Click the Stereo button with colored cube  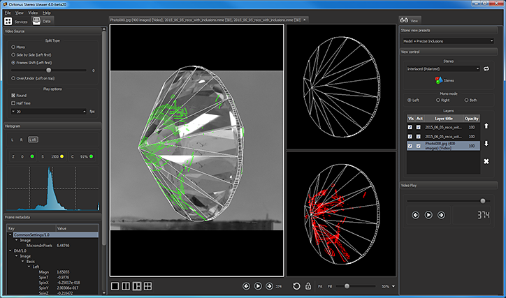tap(449, 80)
